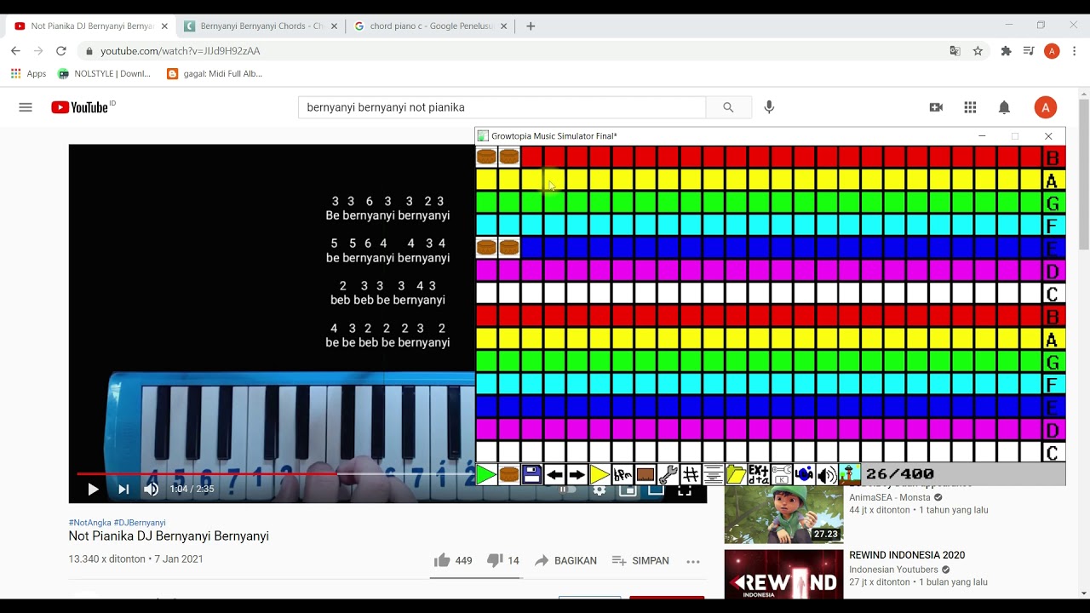Go to previous page with the left arrow

[554, 474]
